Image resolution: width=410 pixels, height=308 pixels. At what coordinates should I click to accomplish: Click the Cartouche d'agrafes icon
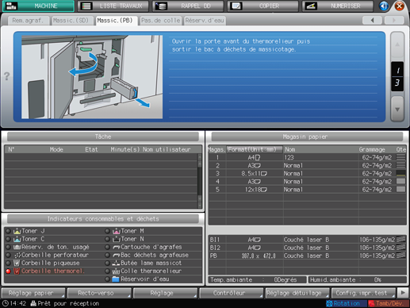[117, 247]
